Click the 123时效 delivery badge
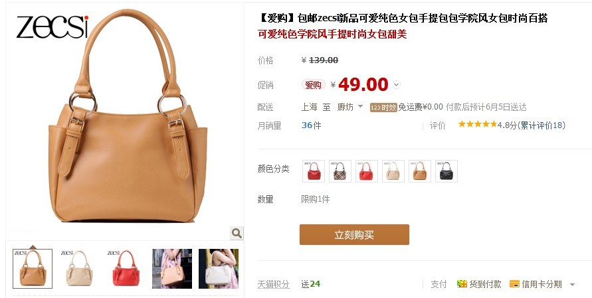 [383, 108]
